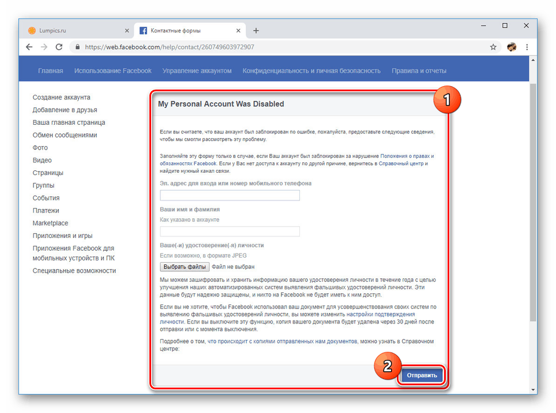This screenshot has width=556, height=413.
Task: Click the padlock icon in address bar
Action: (78, 47)
